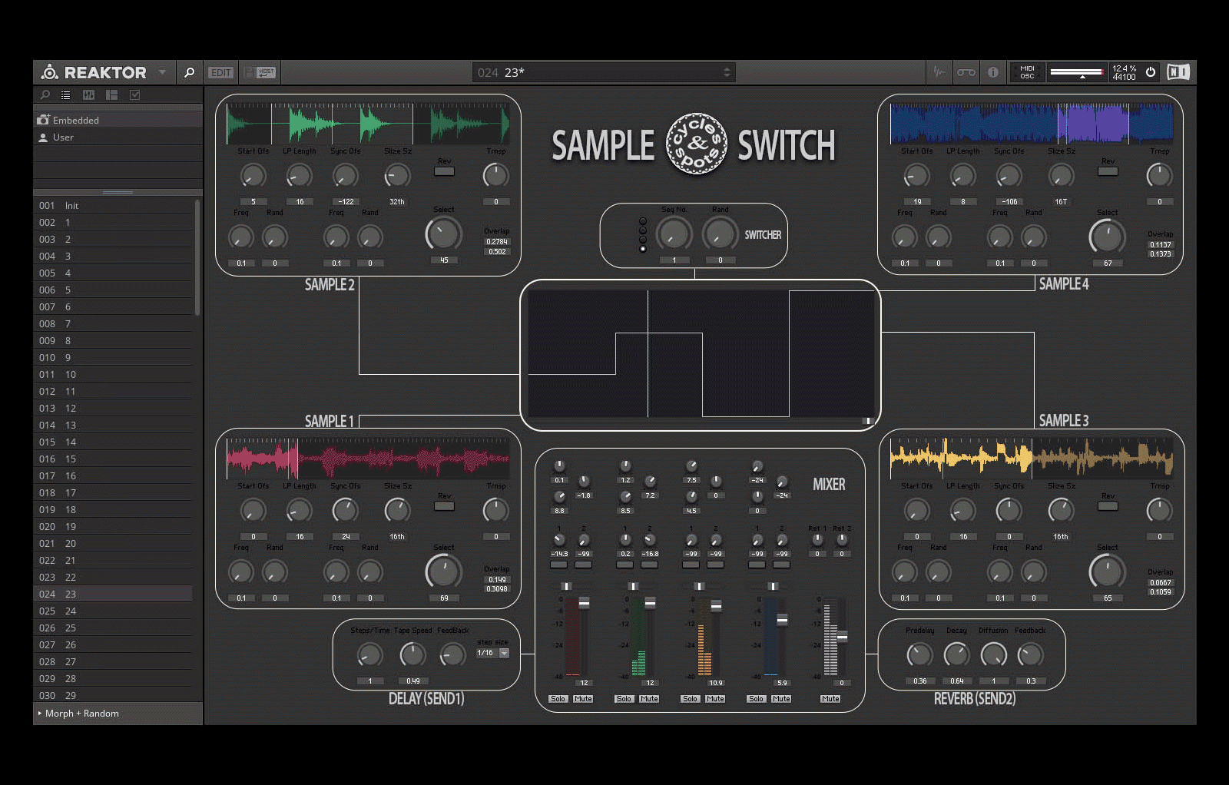Screen dimensions: 1229x785
Task: Click the Sample 4 blue waveform display
Action: [x=1032, y=124]
